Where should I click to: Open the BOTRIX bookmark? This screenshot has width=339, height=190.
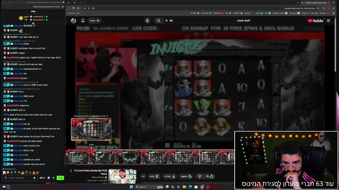(x=195, y=13)
